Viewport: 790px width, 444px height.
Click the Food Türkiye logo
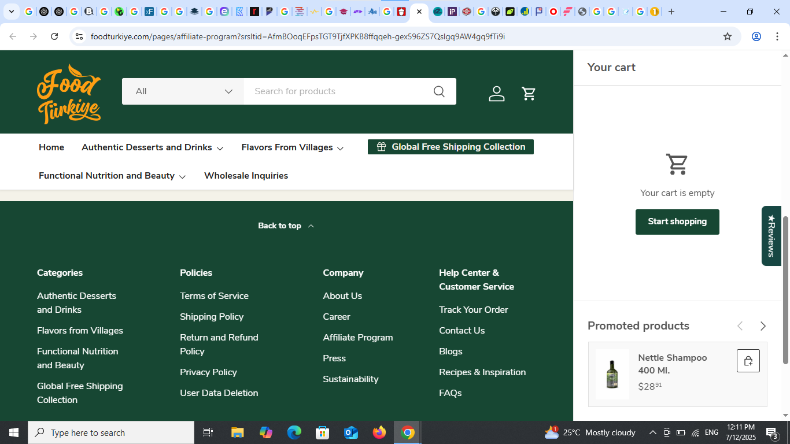tap(69, 94)
